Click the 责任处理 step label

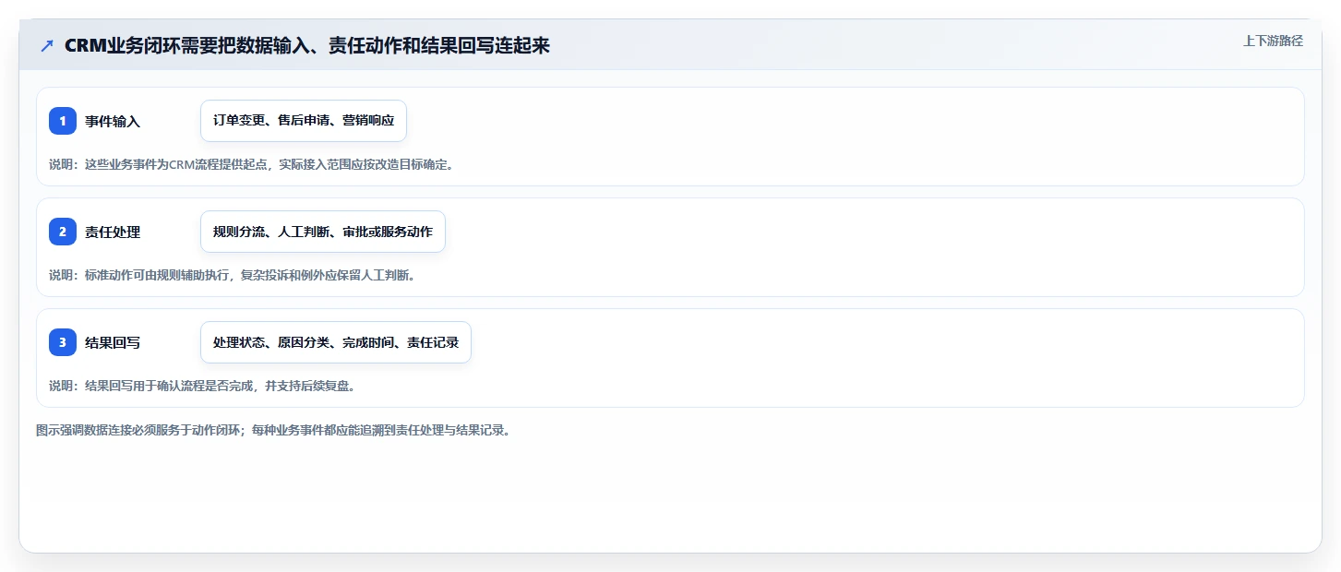[113, 232]
